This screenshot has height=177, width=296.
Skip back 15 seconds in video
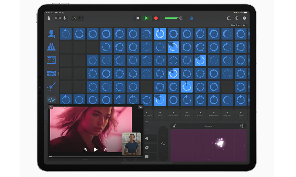click(x=85, y=150)
